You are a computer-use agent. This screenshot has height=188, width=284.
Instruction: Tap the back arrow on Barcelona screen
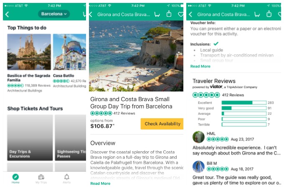tap(7, 14)
